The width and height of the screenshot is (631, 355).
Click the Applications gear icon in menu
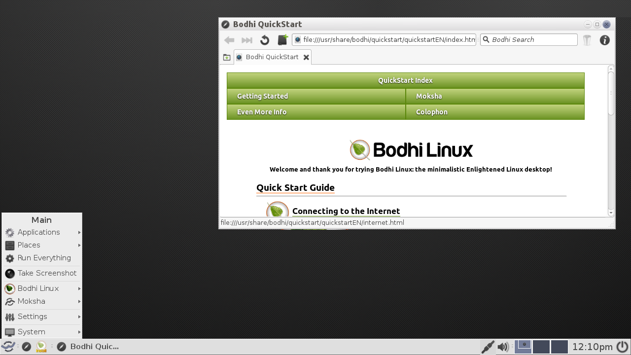10,233
